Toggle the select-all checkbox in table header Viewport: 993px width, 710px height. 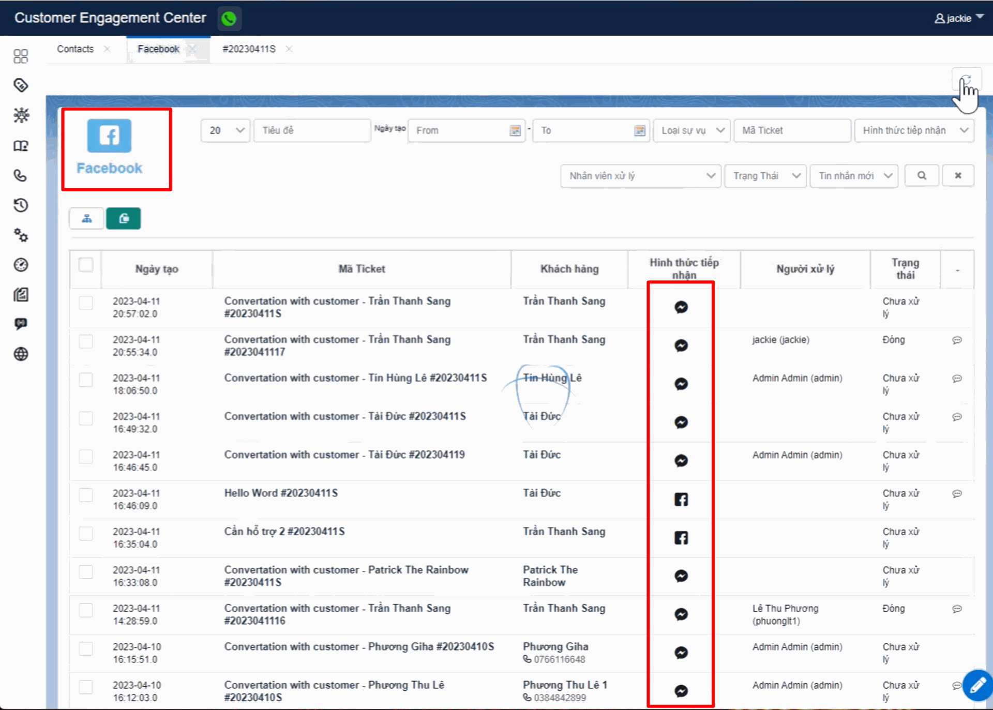86,265
